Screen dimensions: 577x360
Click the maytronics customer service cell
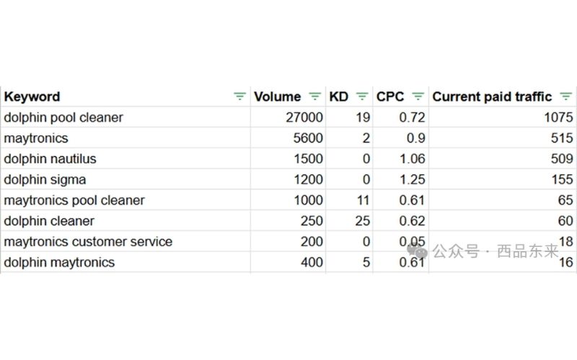pos(88,242)
